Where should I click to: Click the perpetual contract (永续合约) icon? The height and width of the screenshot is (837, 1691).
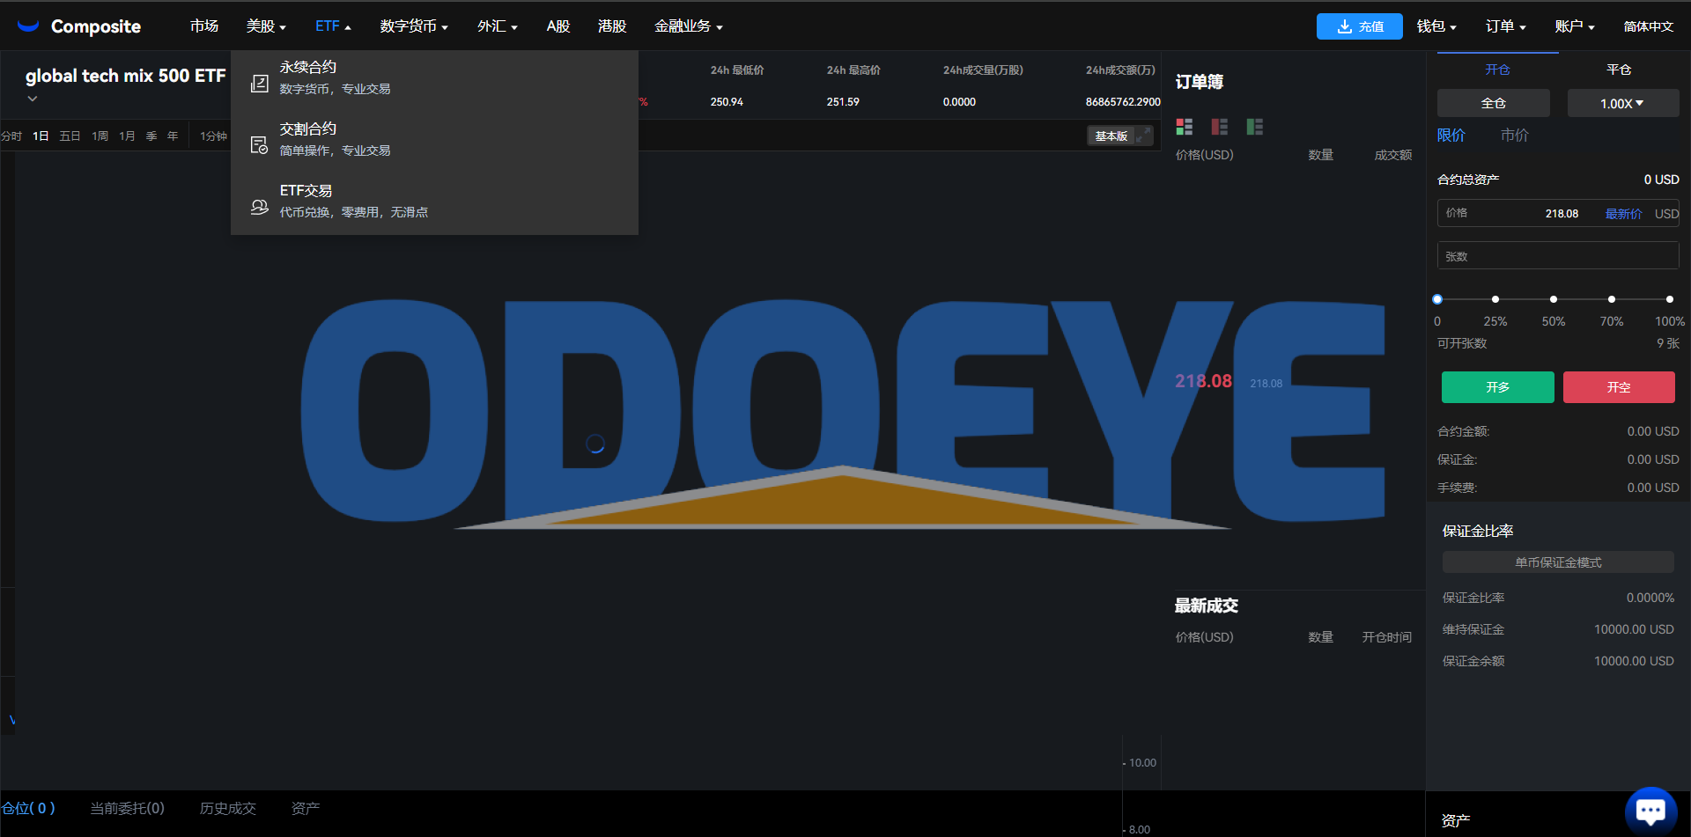(259, 84)
